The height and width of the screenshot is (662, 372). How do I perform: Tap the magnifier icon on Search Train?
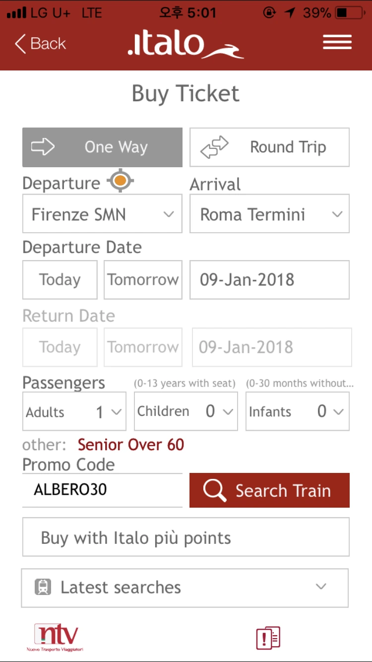214,490
